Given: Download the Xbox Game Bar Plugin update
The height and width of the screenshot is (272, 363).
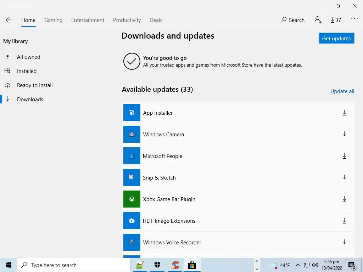Looking at the screenshot, I should tap(344, 199).
